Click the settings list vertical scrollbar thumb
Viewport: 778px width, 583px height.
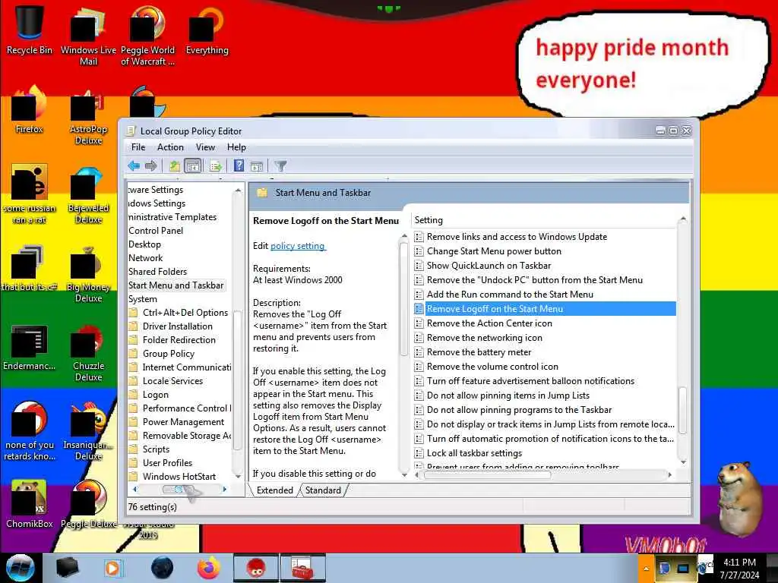point(683,411)
